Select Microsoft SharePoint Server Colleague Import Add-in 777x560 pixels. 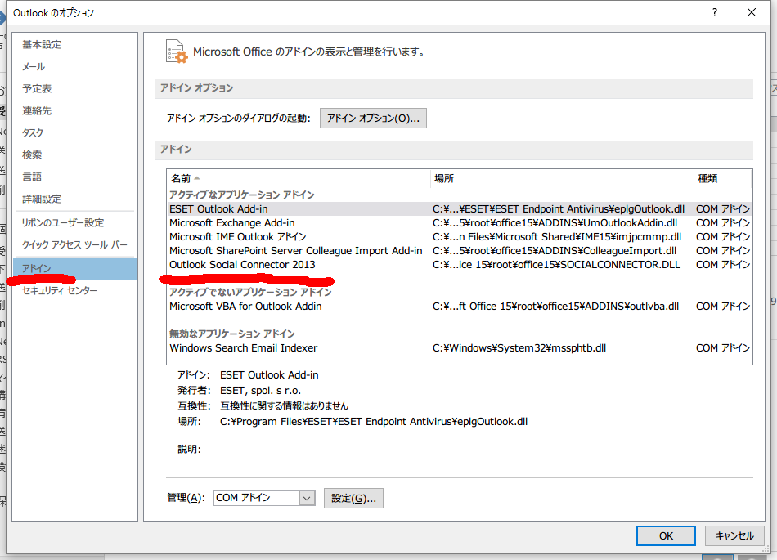(460, 250)
